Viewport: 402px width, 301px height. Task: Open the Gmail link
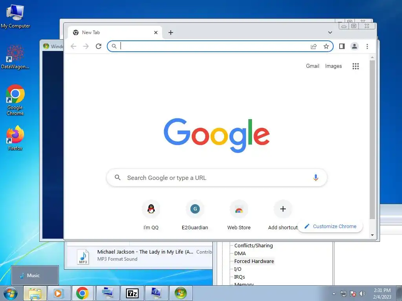pos(312,66)
